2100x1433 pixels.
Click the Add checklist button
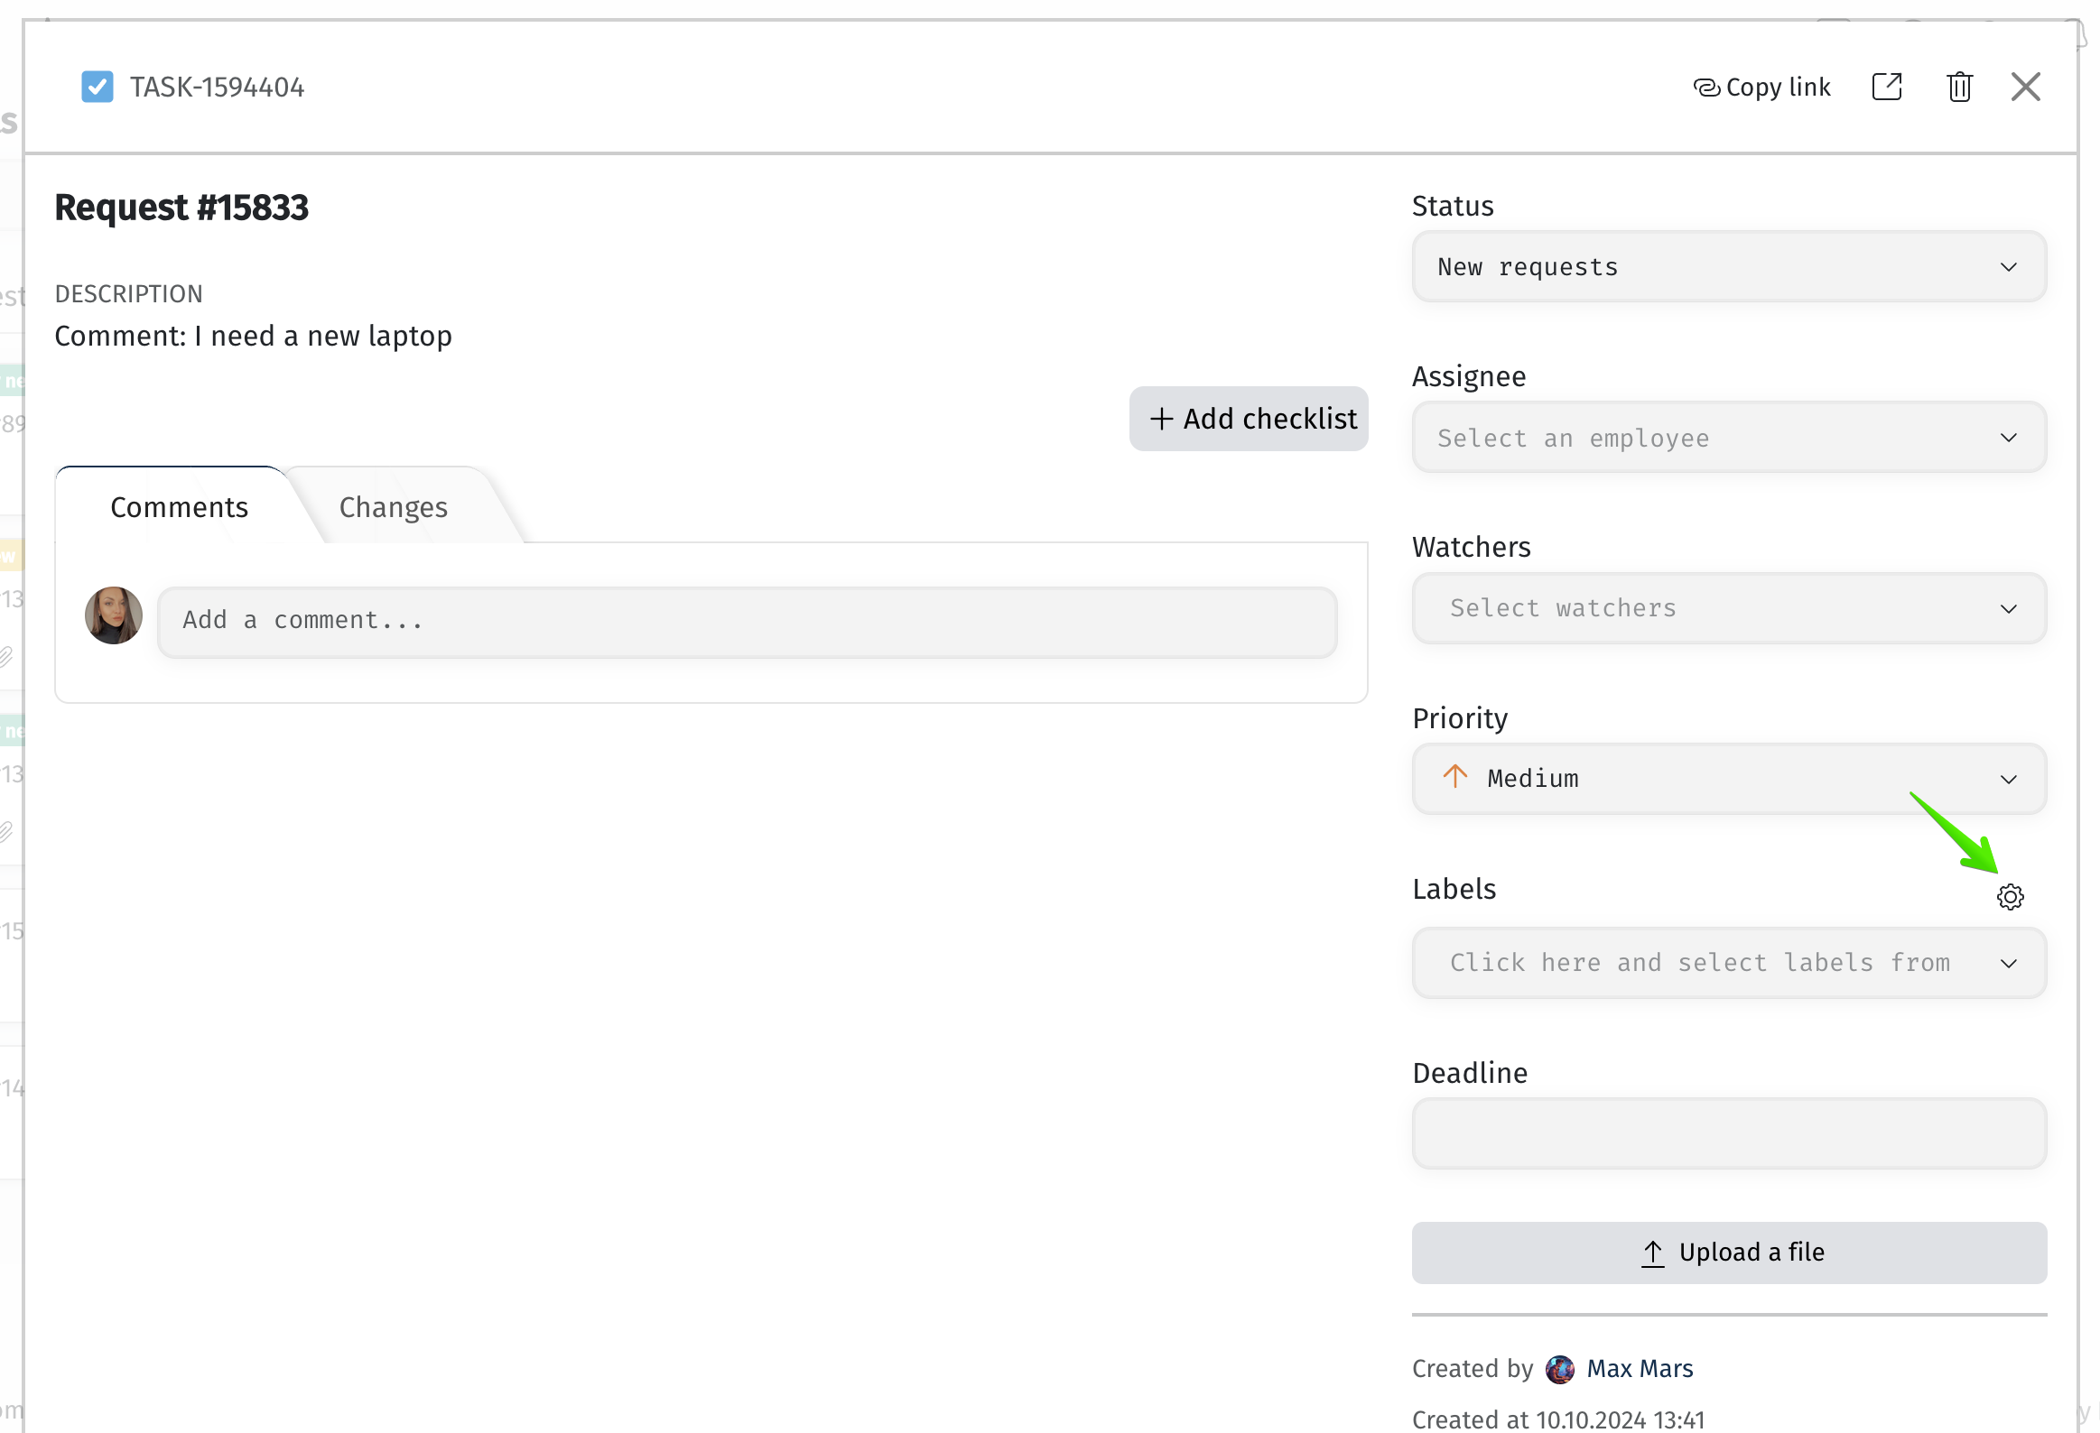pos(1248,419)
